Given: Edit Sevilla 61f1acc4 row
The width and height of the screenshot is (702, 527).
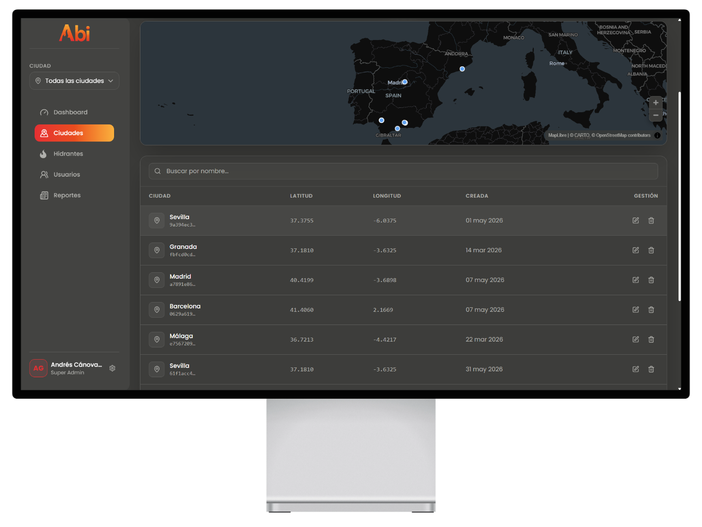Looking at the screenshot, I should 636,369.
